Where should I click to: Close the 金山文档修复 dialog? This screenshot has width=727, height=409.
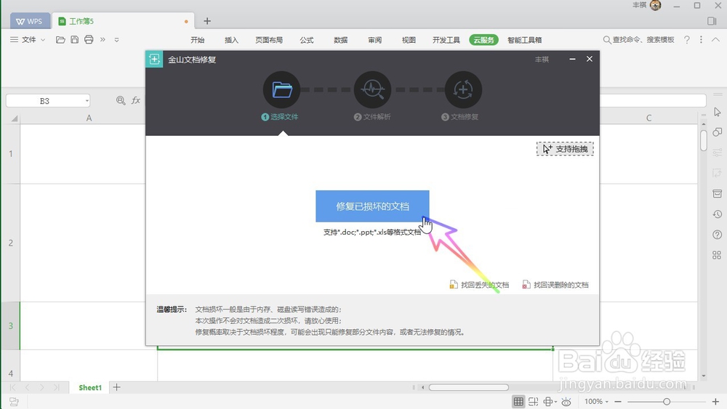(x=590, y=59)
